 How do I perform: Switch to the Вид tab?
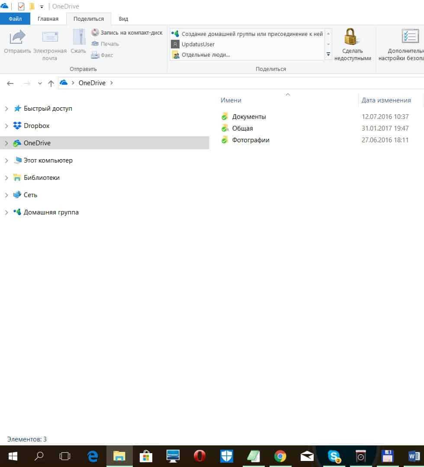point(123,19)
